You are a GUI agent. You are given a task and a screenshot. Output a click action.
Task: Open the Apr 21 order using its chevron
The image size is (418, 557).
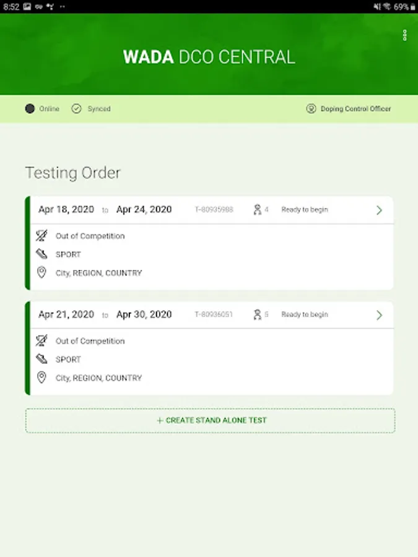379,315
